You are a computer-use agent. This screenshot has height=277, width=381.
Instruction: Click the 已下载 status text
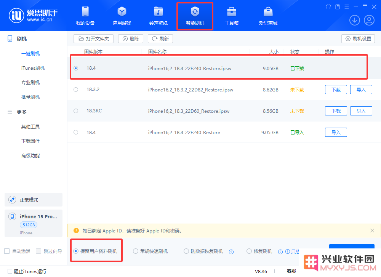click(x=297, y=68)
